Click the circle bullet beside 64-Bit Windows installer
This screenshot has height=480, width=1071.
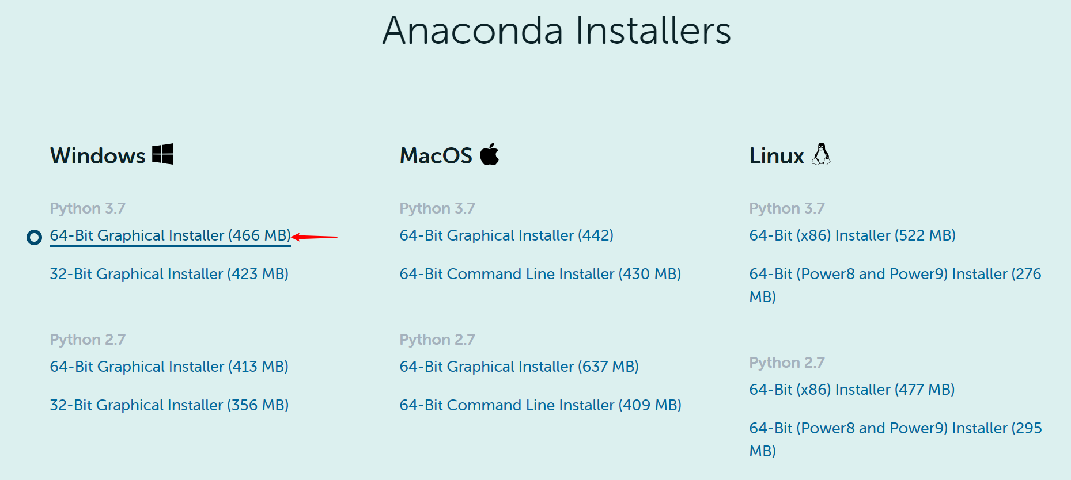(x=35, y=237)
